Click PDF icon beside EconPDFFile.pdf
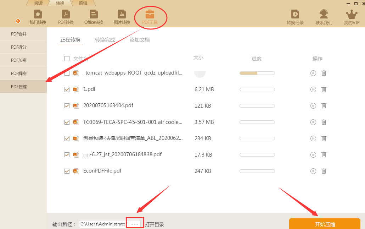365x229 pixels. pos(76,171)
